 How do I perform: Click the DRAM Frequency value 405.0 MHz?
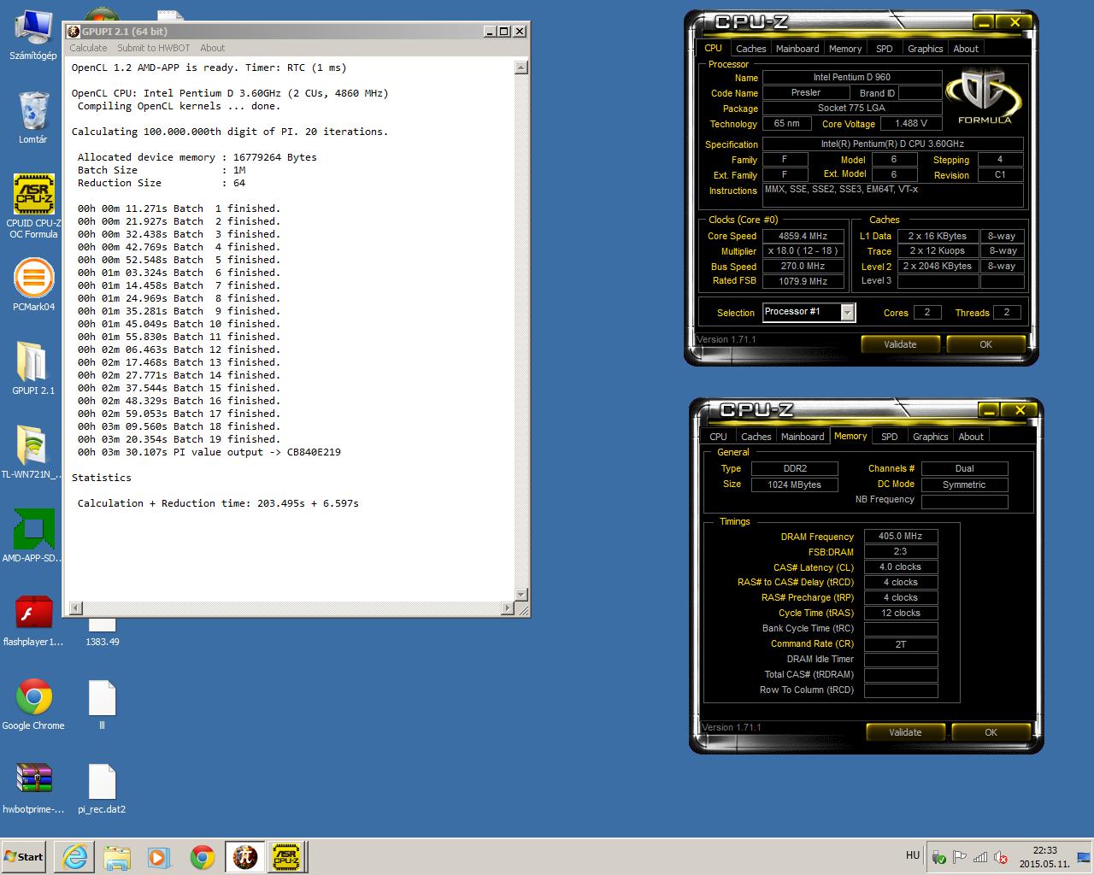point(901,537)
